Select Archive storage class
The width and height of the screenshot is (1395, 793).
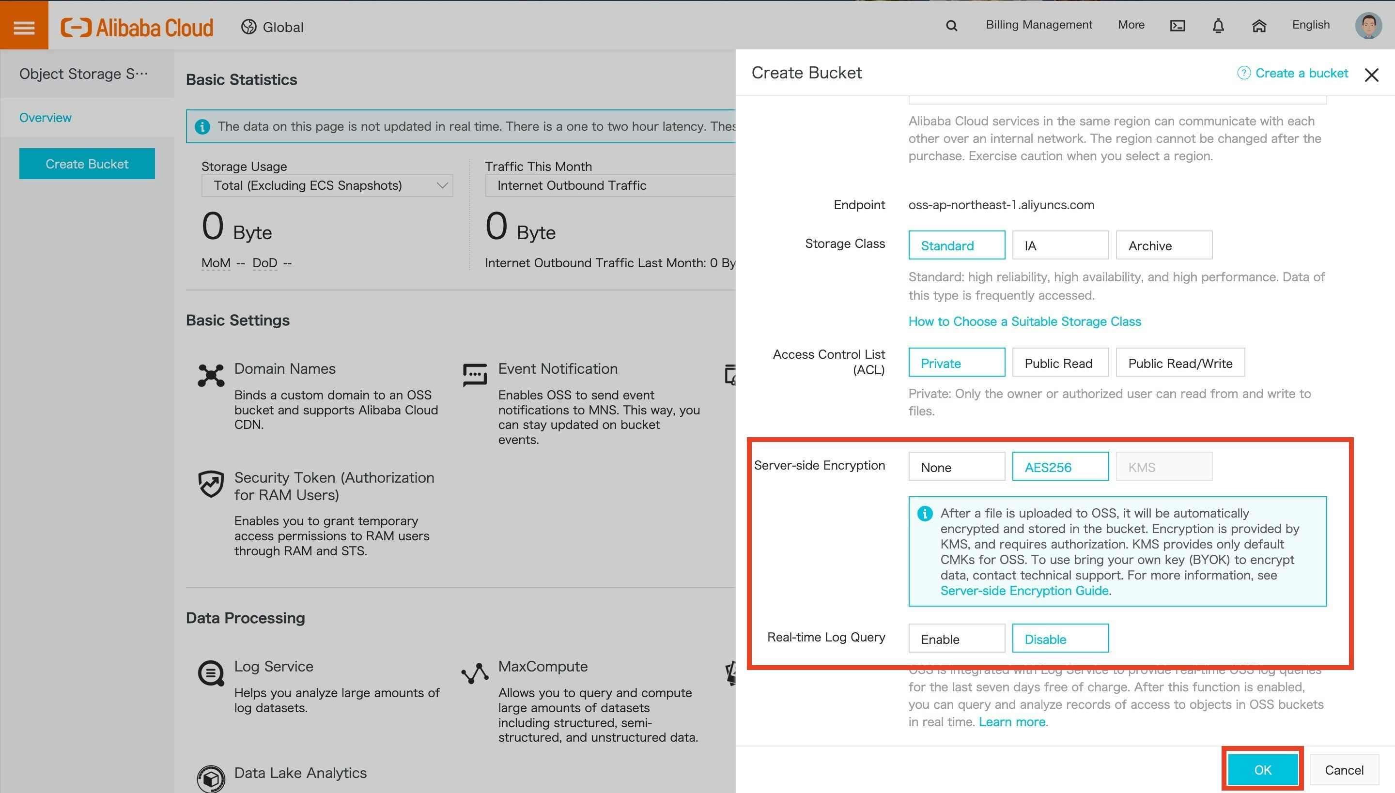tap(1163, 245)
